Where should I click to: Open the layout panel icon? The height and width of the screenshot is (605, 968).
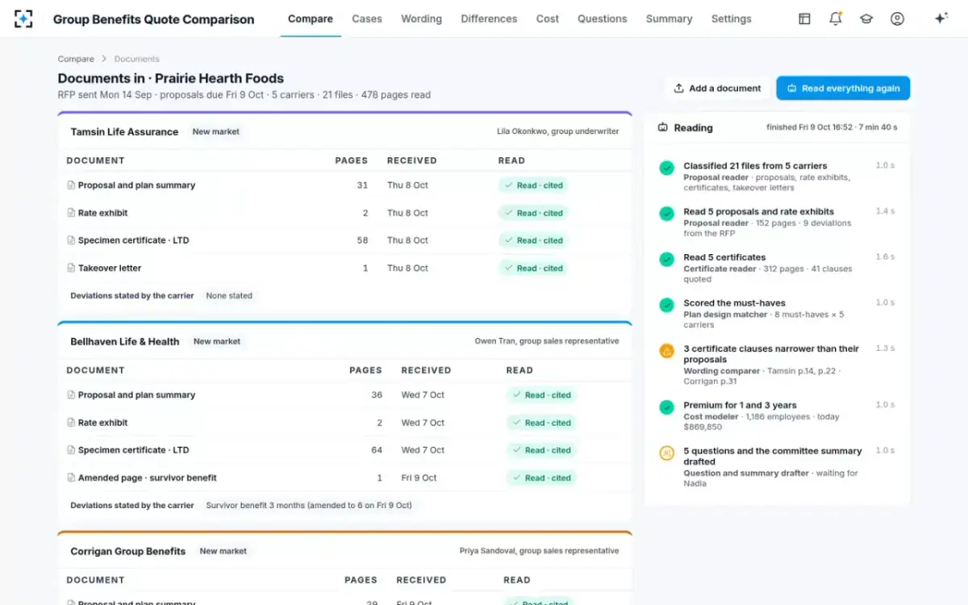(804, 19)
